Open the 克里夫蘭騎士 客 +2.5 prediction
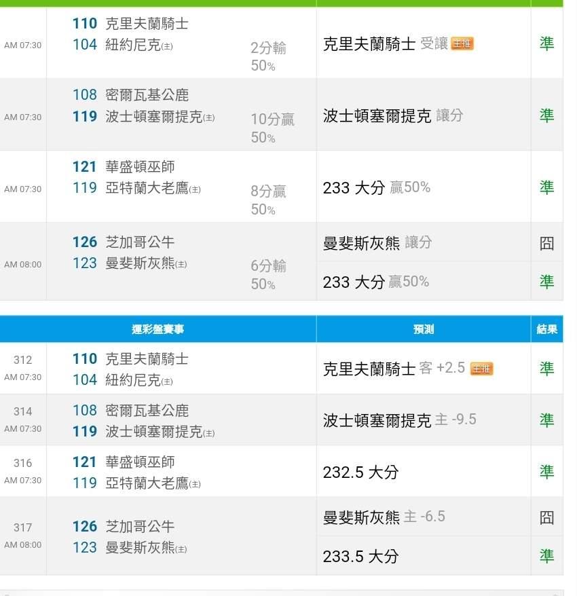 [394, 369]
